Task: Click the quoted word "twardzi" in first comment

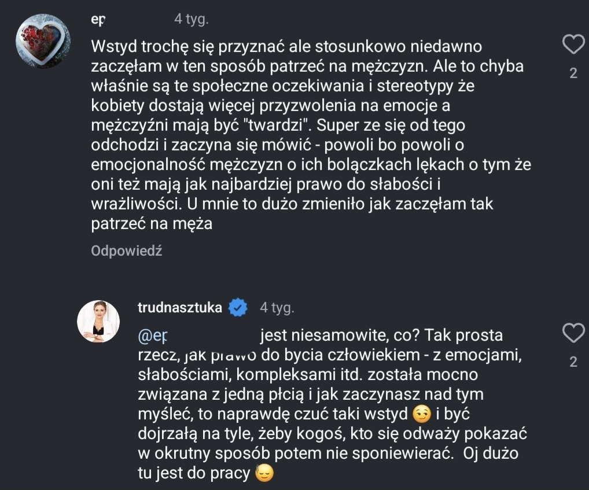Action: coord(281,125)
